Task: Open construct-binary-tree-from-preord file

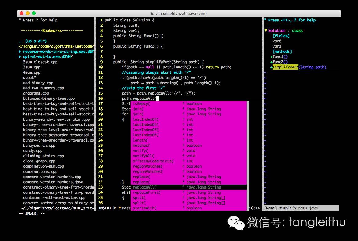Action: pos(58,192)
